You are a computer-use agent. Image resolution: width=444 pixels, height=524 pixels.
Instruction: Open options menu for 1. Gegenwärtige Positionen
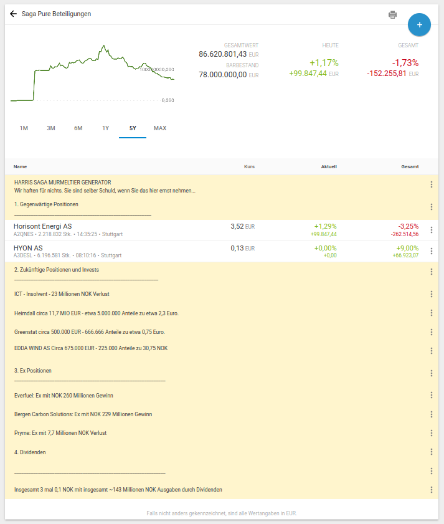pos(432,207)
